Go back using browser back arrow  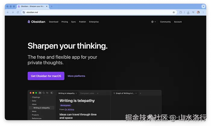tap(8, 12)
